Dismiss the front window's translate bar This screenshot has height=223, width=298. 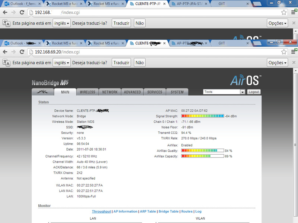(294, 62)
